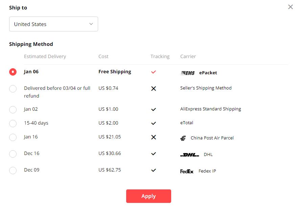This screenshot has height=210, width=297.
Task: Click the EMS ePacket carrier logo
Action: 187,73
